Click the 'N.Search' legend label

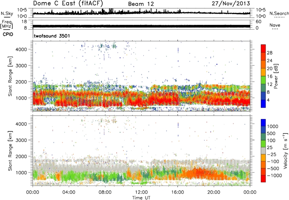point(279,13)
